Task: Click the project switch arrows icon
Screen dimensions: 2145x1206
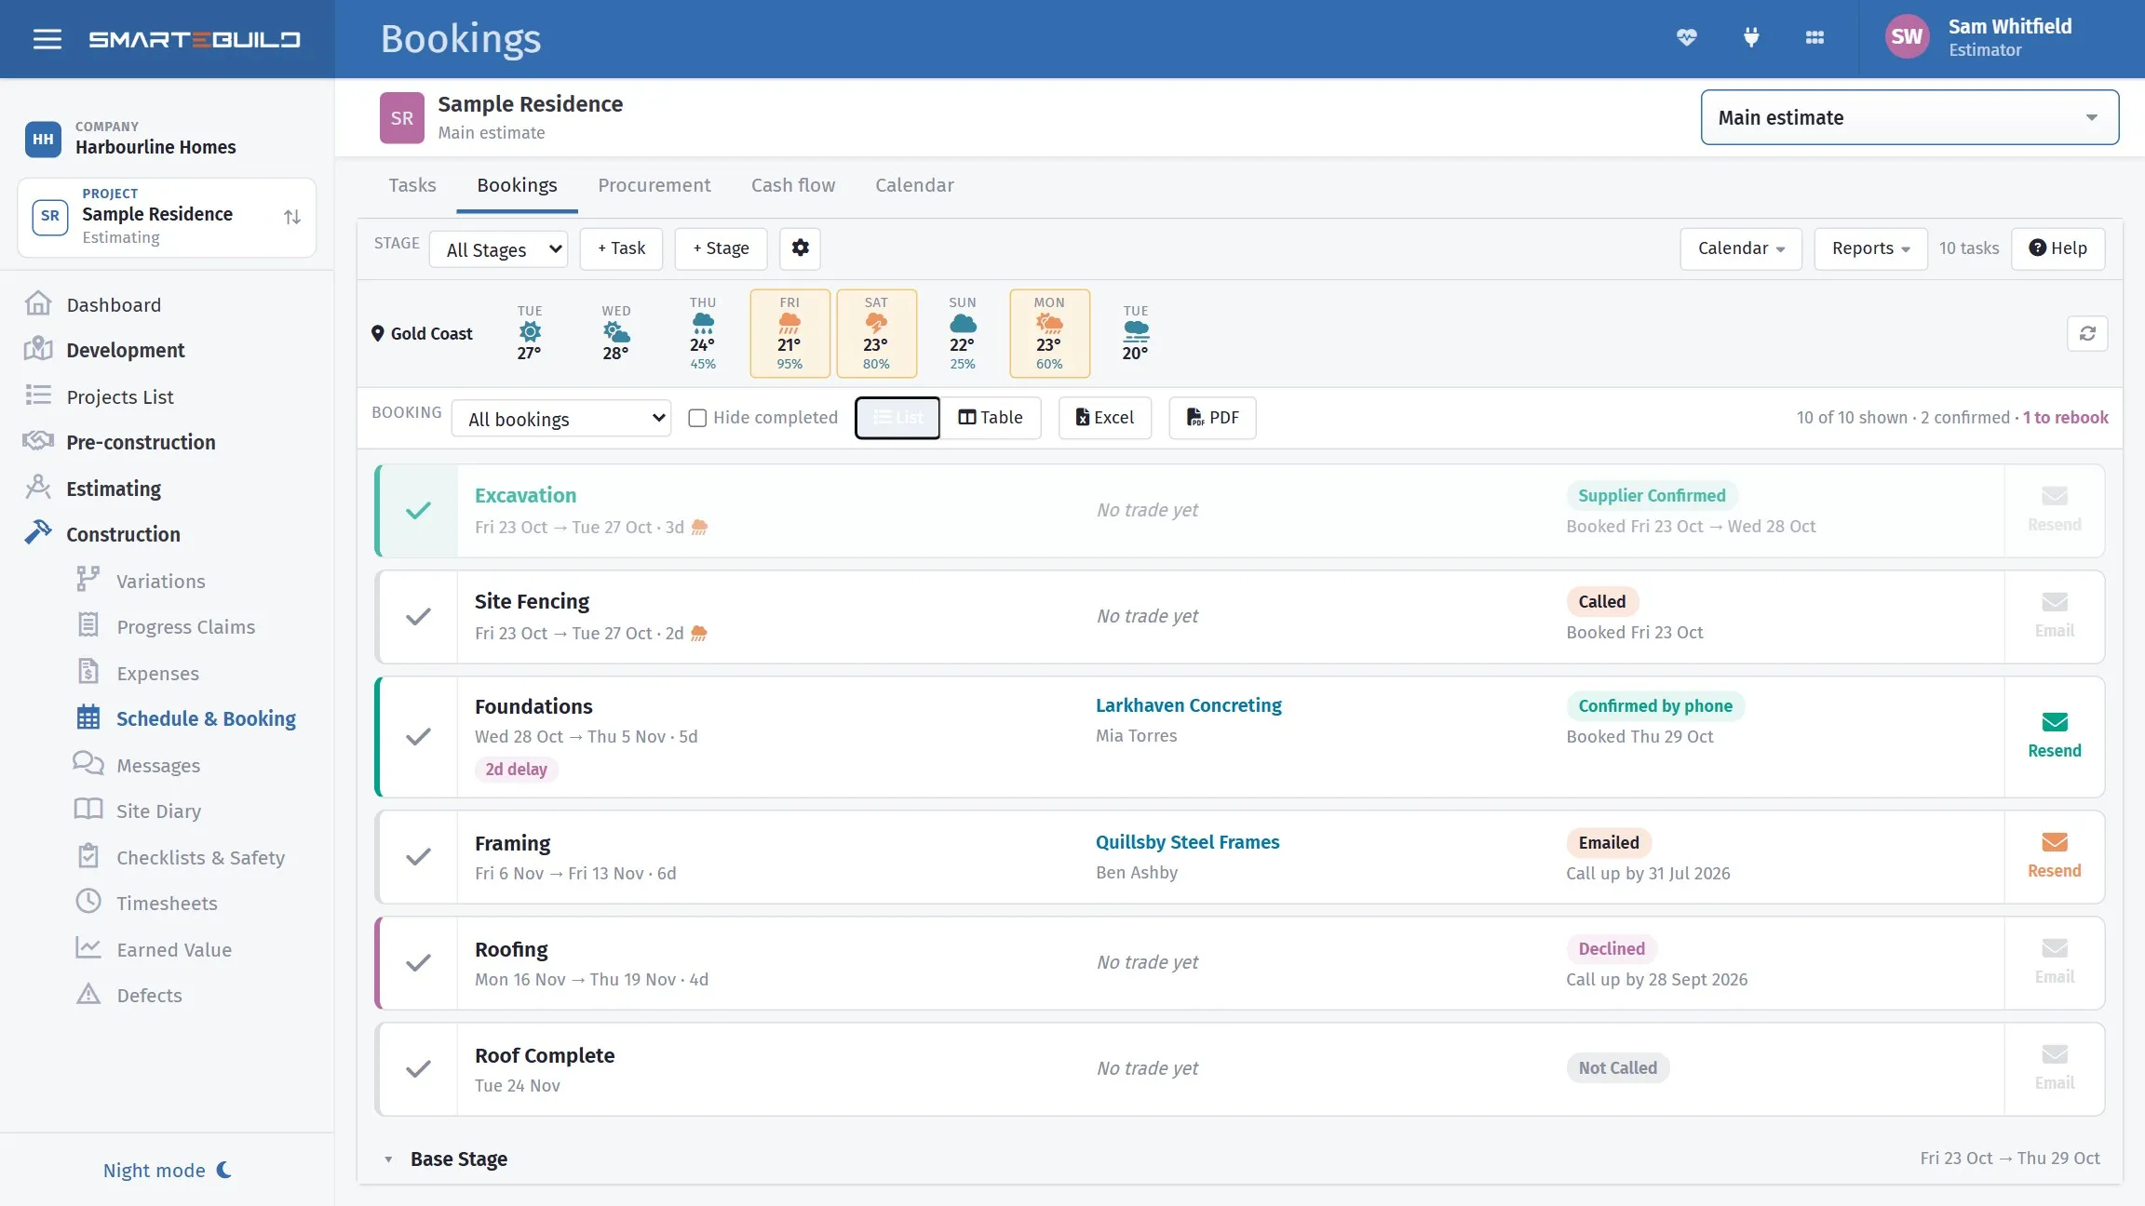Action: (x=292, y=217)
